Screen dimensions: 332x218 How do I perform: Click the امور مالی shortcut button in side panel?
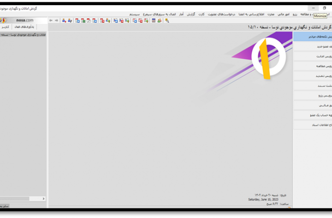pos(313,105)
